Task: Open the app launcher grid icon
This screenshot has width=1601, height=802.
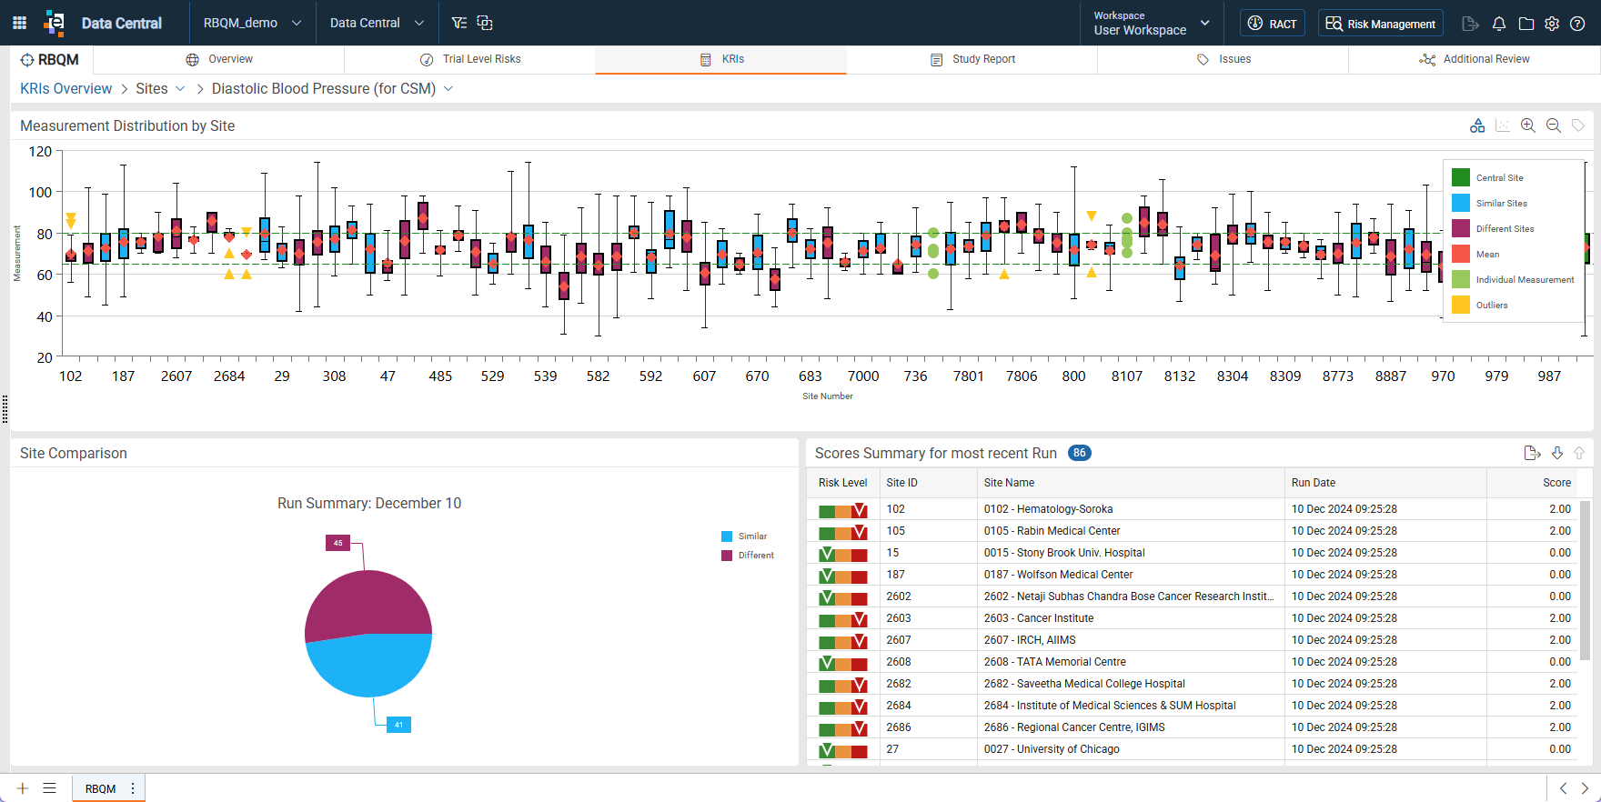Action: tap(19, 23)
